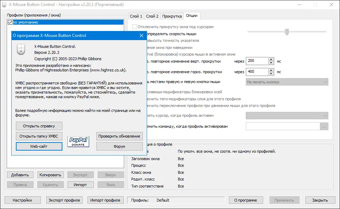This screenshot has height=209, width=340.
Task: Click the vertical scroll delay field 200
Action: 257,61
